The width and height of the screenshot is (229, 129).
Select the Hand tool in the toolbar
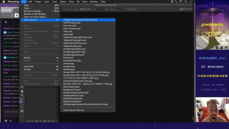point(22,91)
